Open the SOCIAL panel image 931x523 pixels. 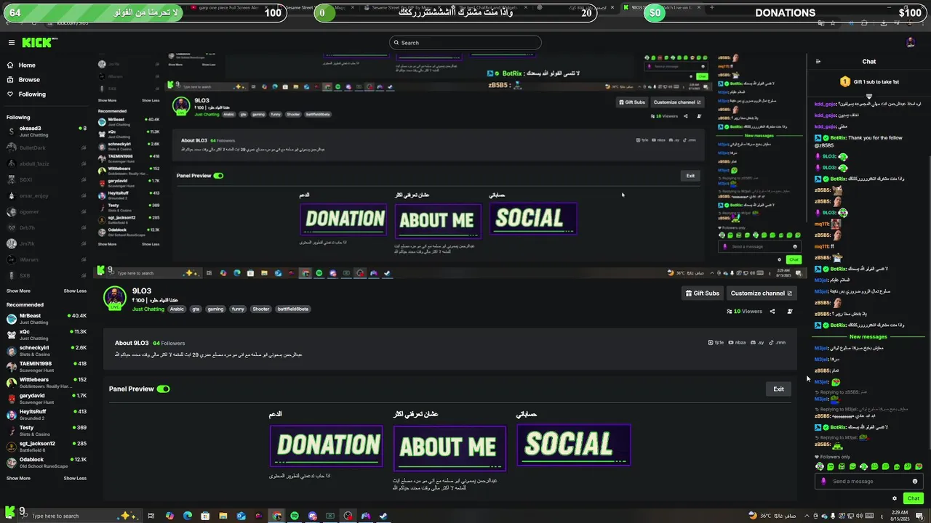[x=573, y=445]
